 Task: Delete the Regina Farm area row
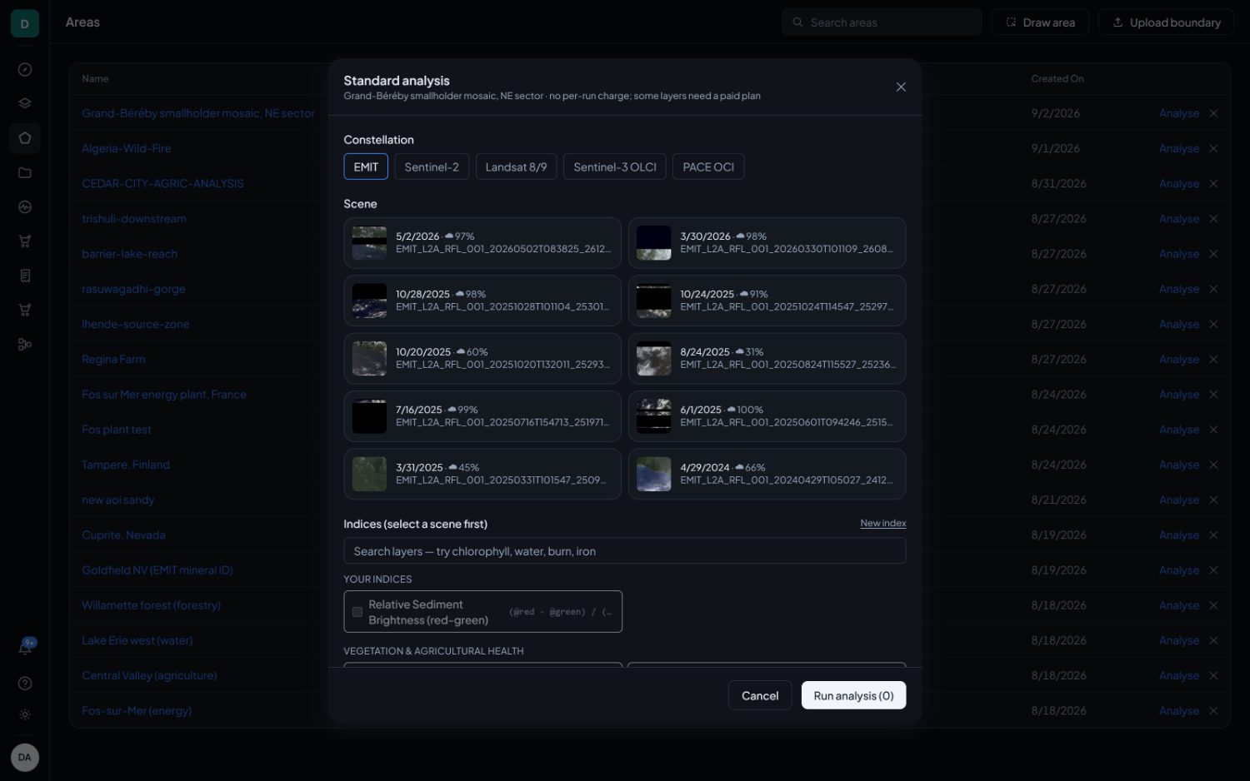click(x=1213, y=359)
